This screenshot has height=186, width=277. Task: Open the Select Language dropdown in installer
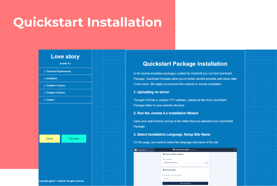pyautogui.click(x=185, y=163)
